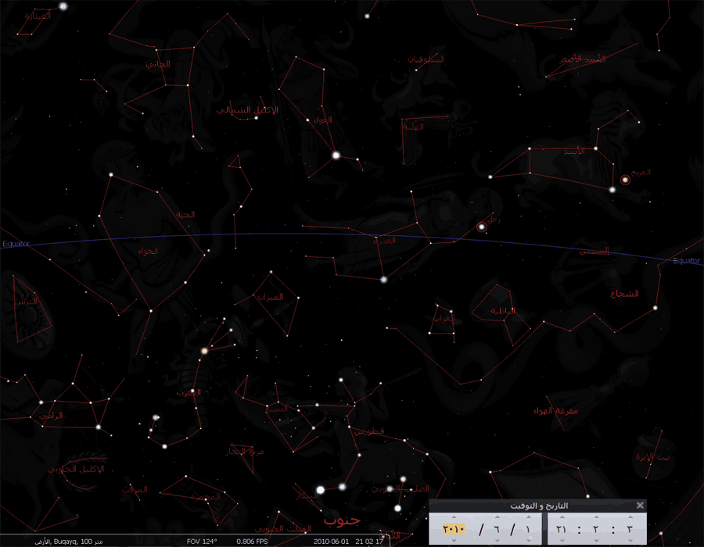Select the circled Mars planet marker

click(624, 180)
